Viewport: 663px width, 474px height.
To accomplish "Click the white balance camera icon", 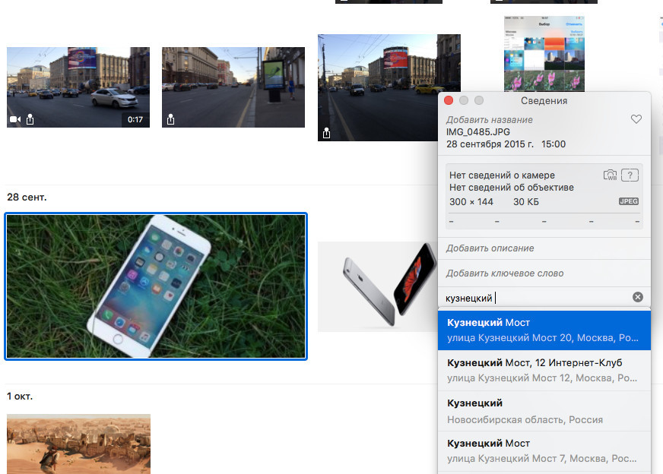I will pos(611,175).
